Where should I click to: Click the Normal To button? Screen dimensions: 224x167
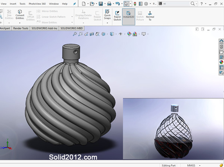pos(150,16)
